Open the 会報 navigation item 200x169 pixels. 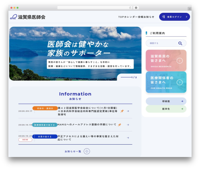pyautogui.click(x=140, y=17)
